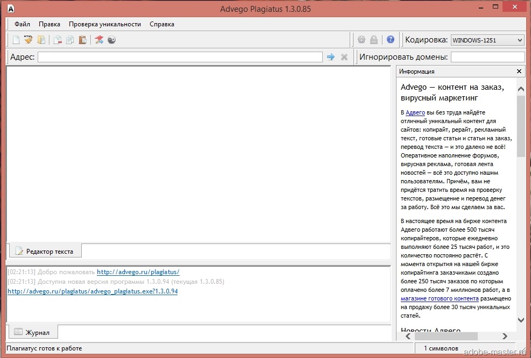Click the heading Advego — контент на заказ

[x=452, y=92]
